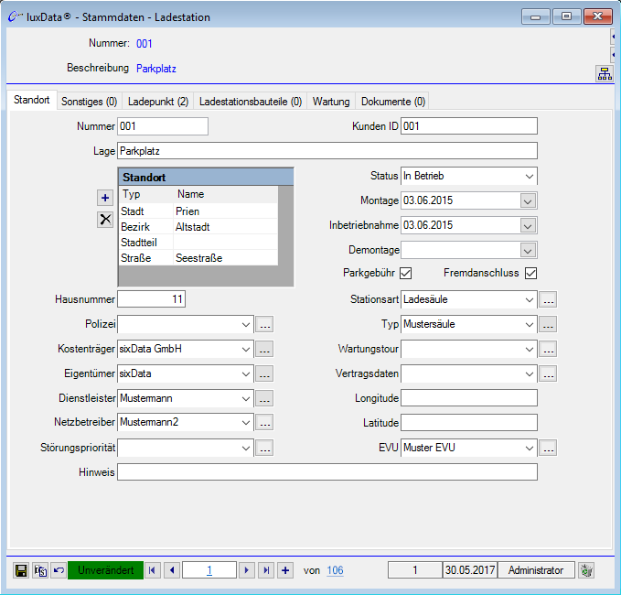621x595 pixels.
Task: Switch to the Ladepunkt (2) tab
Action: coord(158,102)
